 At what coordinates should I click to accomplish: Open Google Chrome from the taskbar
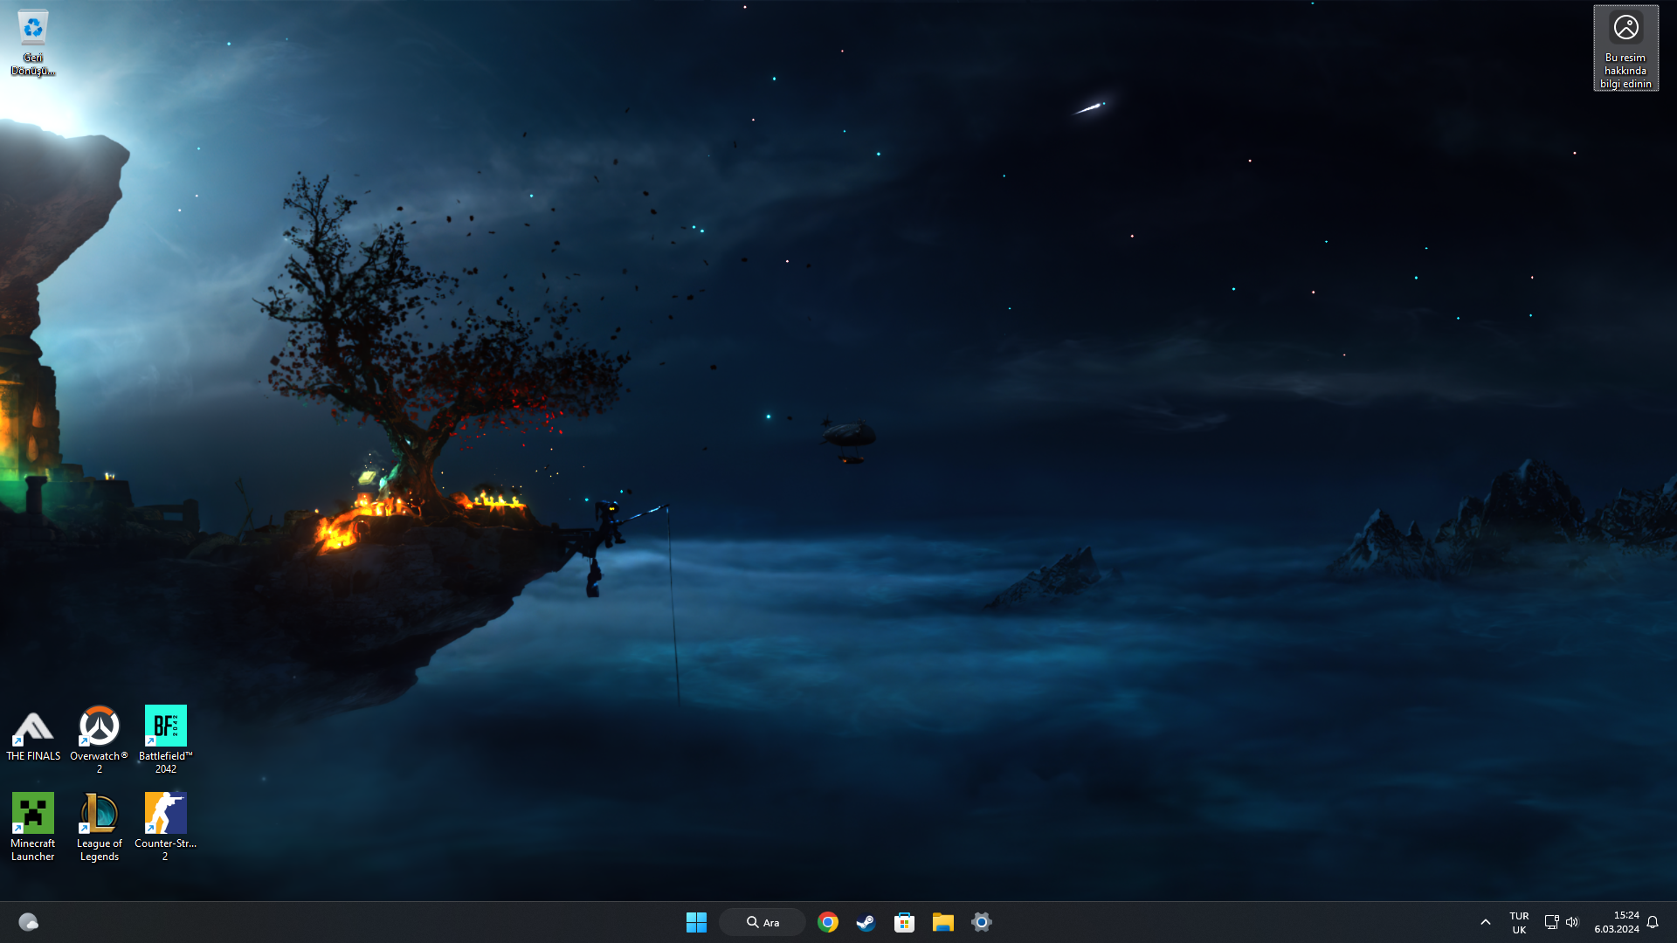827,922
